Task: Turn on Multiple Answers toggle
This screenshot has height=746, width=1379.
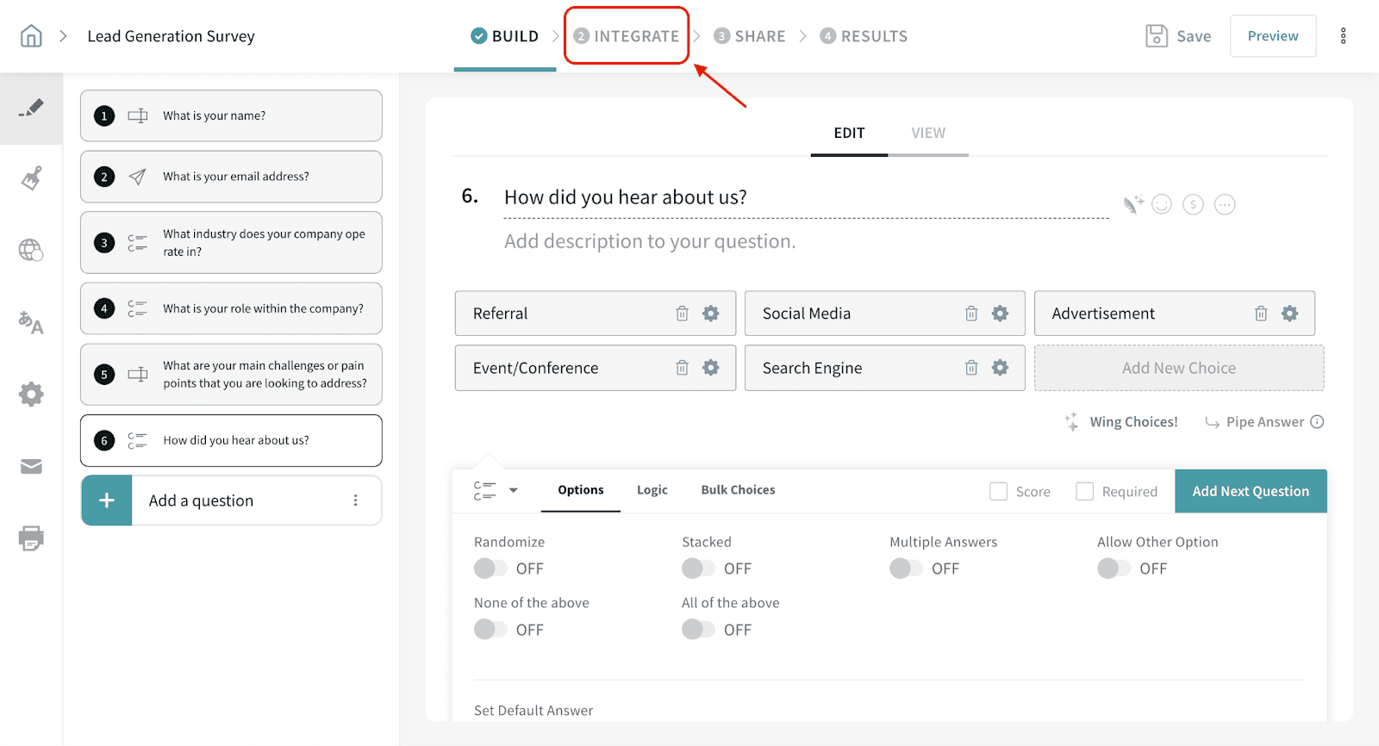Action: [x=906, y=569]
